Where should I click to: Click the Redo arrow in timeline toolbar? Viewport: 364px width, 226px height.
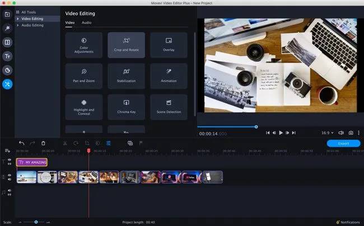32,143
